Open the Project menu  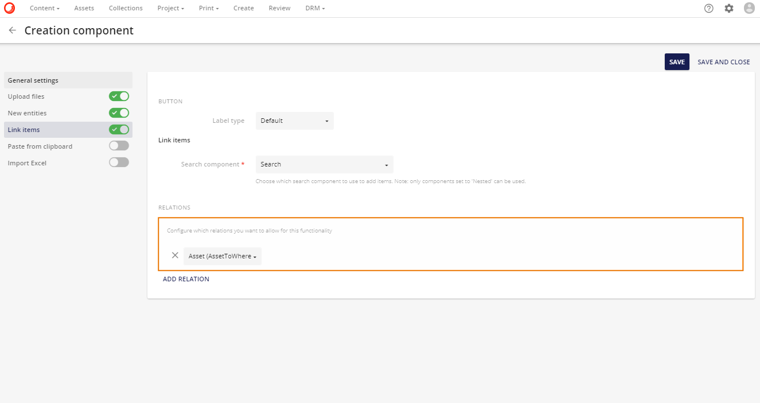tap(170, 8)
